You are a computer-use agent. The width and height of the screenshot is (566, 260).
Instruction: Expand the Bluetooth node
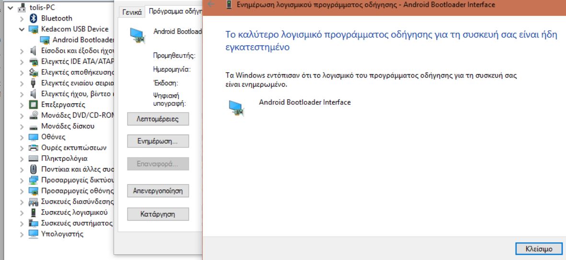(x=22, y=18)
